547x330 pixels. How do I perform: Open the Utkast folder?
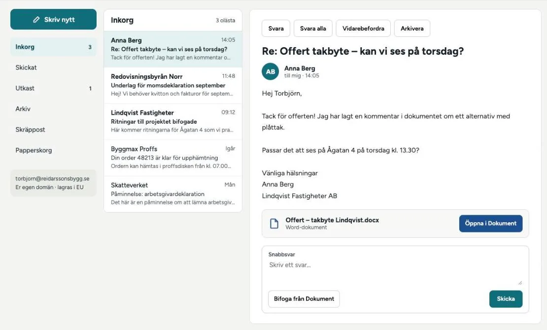(x=53, y=88)
